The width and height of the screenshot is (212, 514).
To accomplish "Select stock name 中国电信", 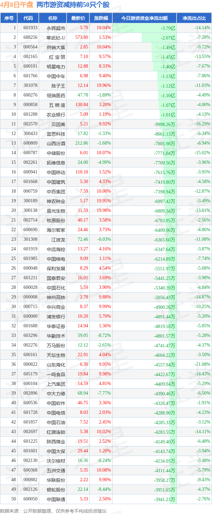I will tap(56, 413).
